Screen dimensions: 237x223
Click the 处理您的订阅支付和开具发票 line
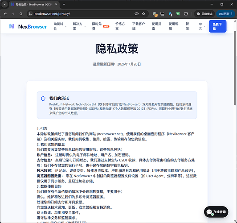click(61, 202)
